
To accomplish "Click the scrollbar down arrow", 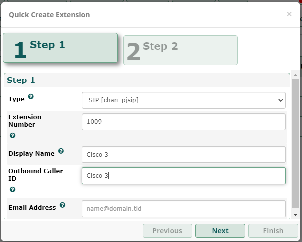I will point(295,215).
